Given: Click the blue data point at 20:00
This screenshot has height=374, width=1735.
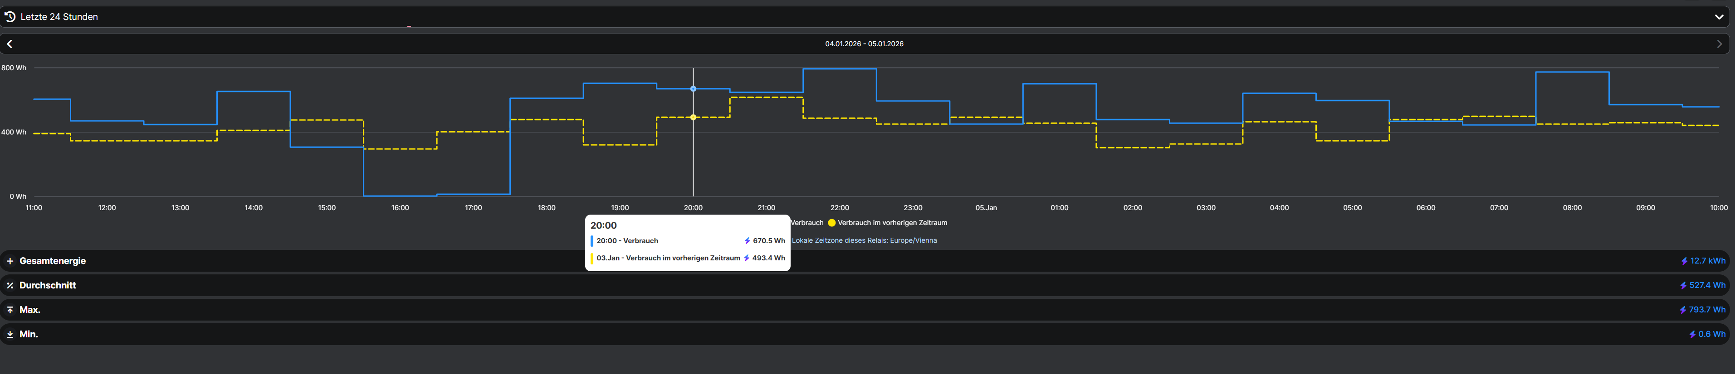Looking at the screenshot, I should click(x=693, y=89).
